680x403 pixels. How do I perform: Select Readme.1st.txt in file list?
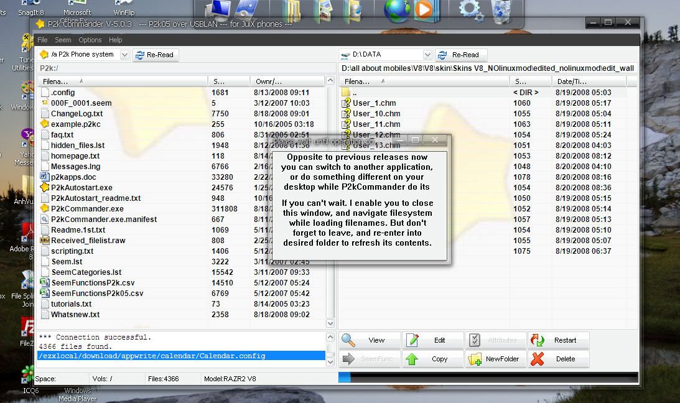click(x=78, y=229)
